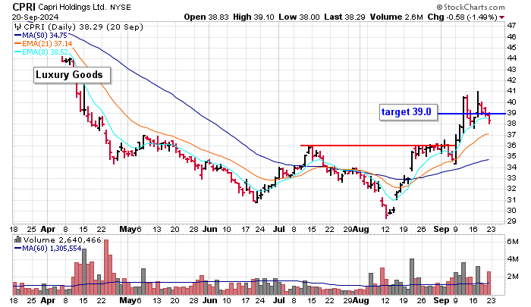
Task: Click the NYSE exchange label
Action: point(120,7)
